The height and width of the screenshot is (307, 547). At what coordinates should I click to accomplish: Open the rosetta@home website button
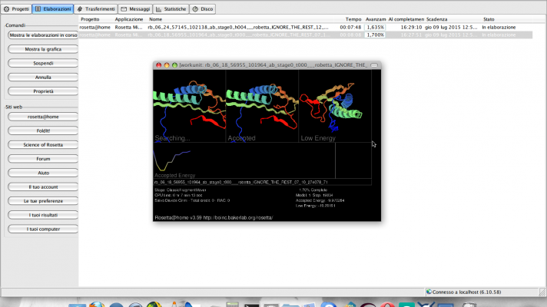pos(43,117)
